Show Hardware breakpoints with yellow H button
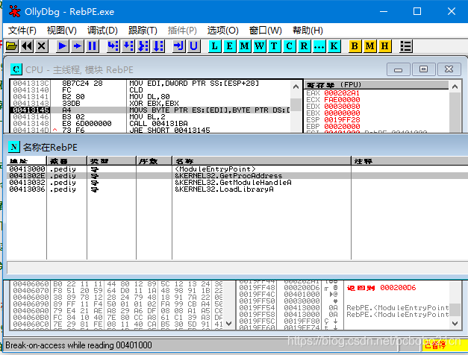 [384, 46]
